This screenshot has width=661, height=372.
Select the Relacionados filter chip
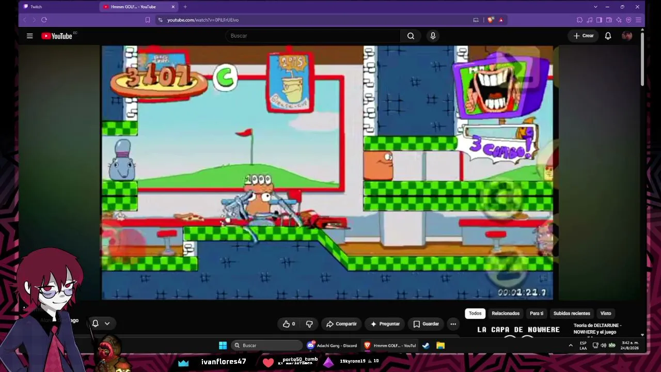pyautogui.click(x=506, y=313)
